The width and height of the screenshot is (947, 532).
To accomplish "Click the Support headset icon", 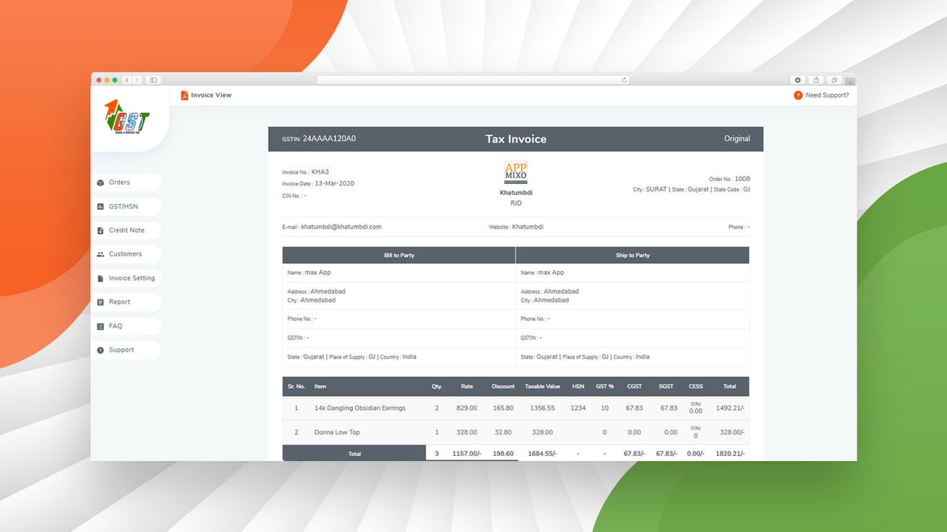I will pos(101,350).
